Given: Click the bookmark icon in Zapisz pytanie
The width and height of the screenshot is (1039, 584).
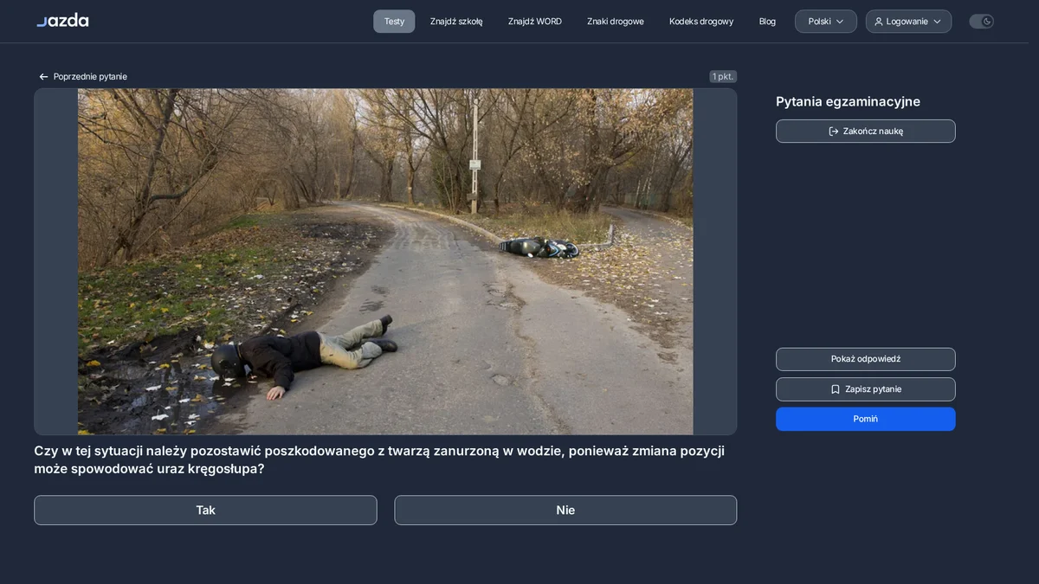Looking at the screenshot, I should tap(836, 389).
